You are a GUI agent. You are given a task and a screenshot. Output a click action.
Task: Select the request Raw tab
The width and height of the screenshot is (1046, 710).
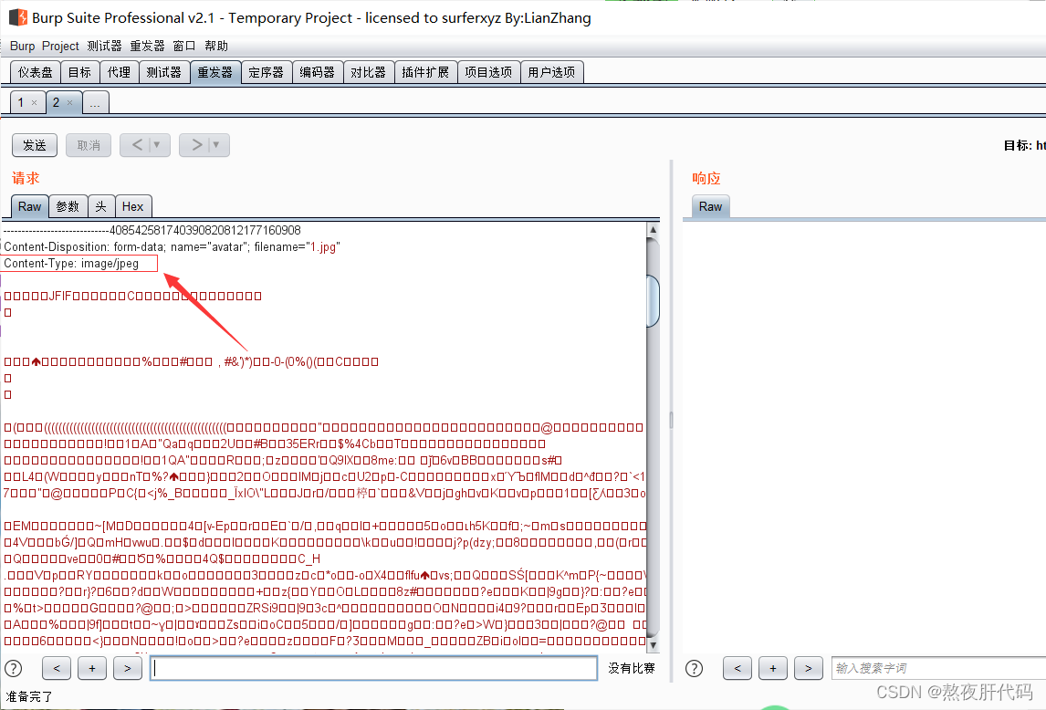pyautogui.click(x=29, y=207)
